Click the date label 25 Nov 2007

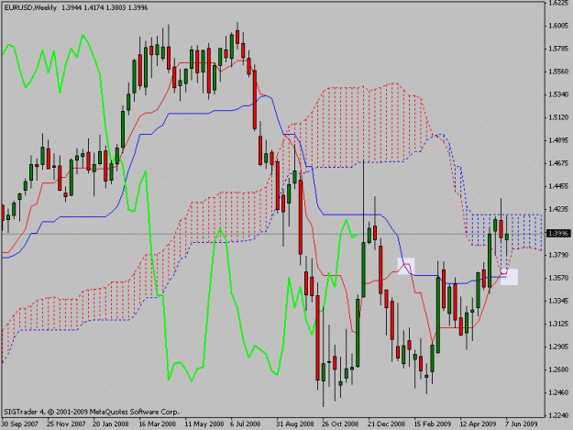pyautogui.click(x=66, y=424)
